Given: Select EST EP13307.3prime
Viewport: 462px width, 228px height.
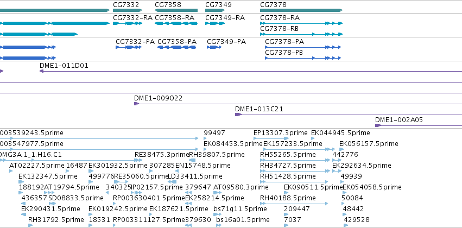Looking at the screenshot, I should (281, 133).
